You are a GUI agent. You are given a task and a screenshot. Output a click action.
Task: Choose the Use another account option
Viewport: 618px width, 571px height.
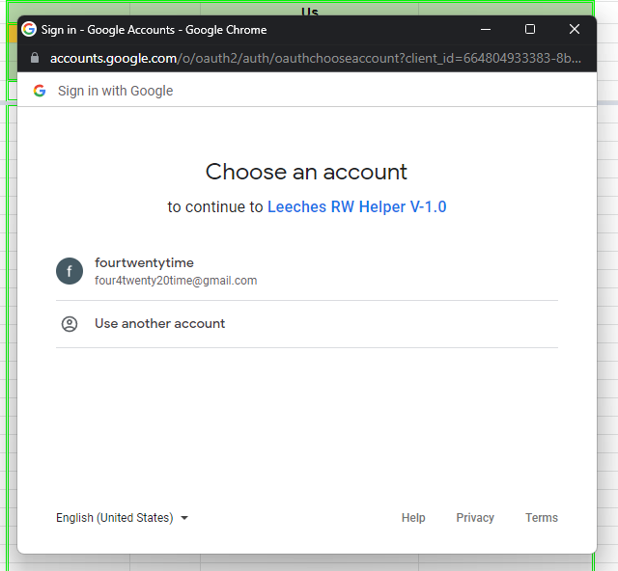click(160, 324)
